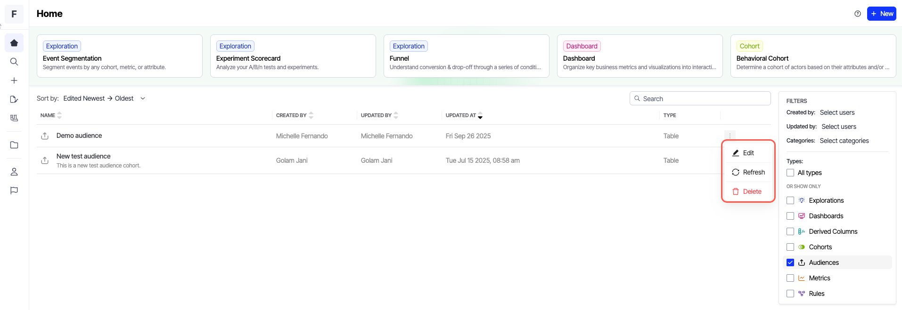902x310 pixels.
Task: Click the New button
Action: [881, 14]
